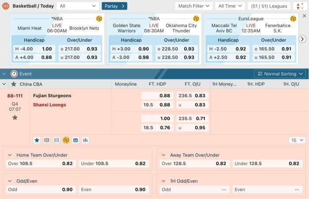Select Brooklyn Nets A +4.00 odds 0.88
309x199 pixels.
coord(34,57)
